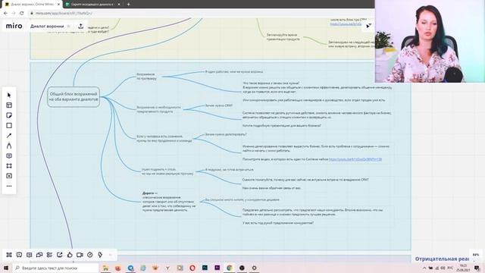Open the link in the top yellow block
This screenshot has width=485, height=273.
coord(346,24)
